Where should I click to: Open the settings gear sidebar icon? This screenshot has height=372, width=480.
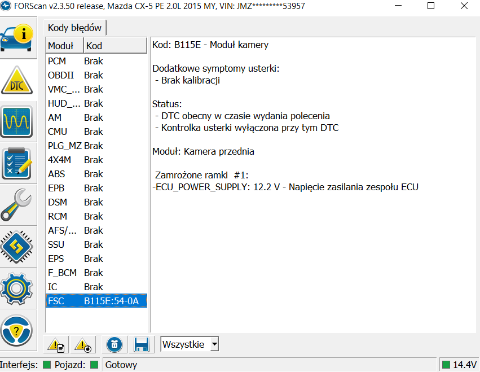(17, 287)
